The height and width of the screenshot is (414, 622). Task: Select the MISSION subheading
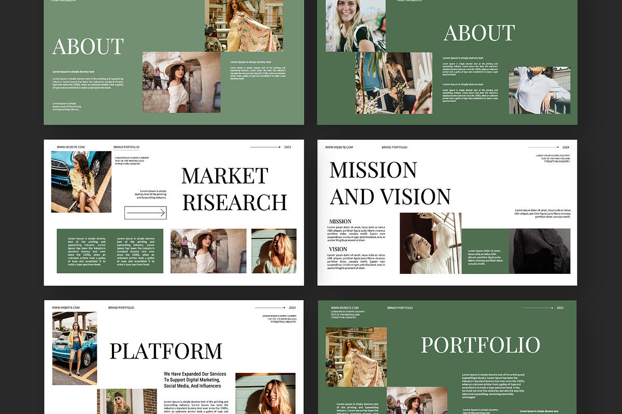[x=340, y=221]
